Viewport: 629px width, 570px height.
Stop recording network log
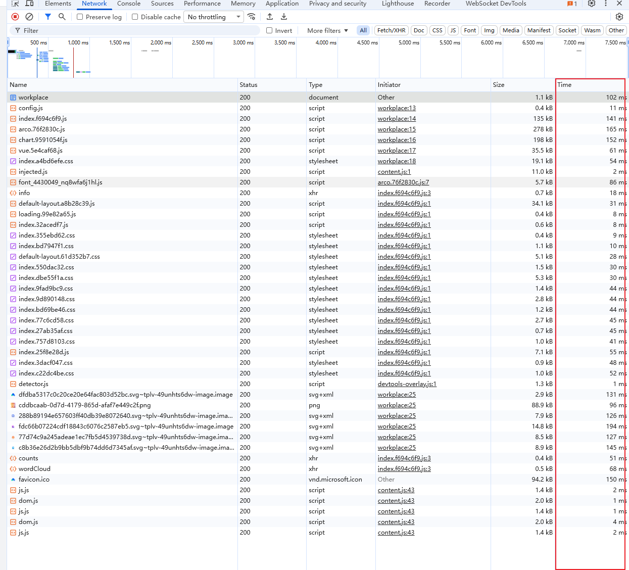pos(15,17)
